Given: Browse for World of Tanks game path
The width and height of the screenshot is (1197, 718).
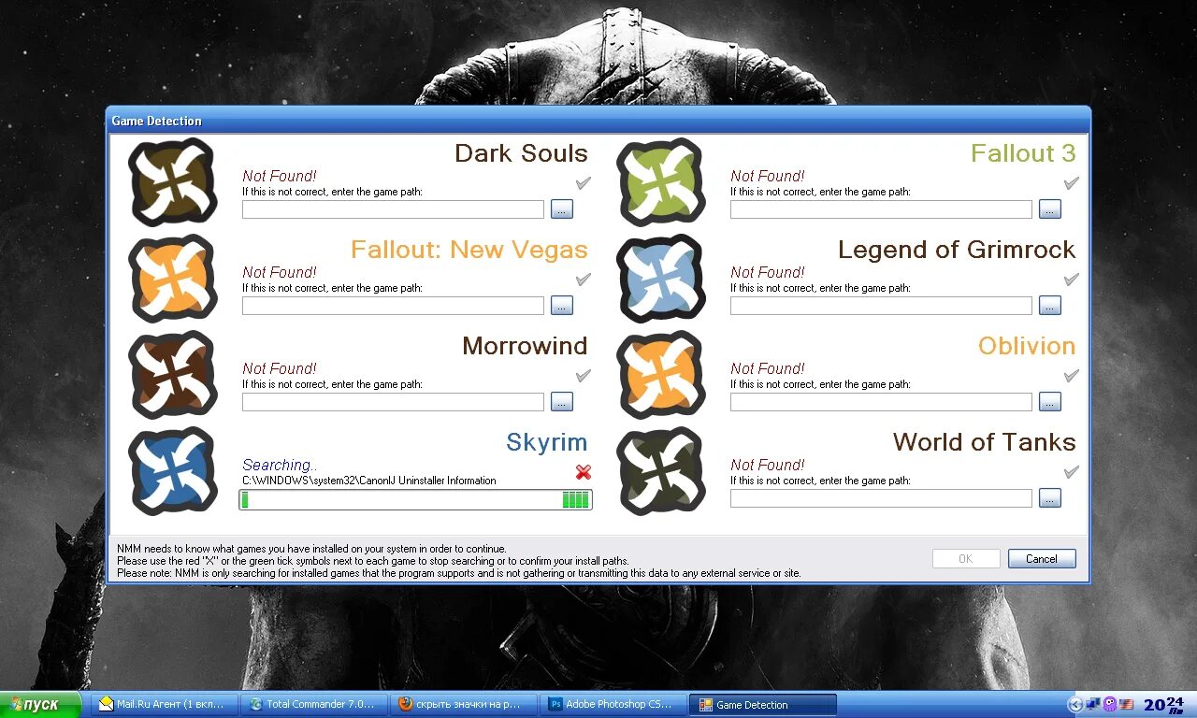Looking at the screenshot, I should [x=1050, y=498].
